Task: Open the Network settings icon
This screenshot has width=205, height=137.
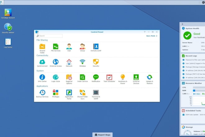Action: click(69, 63)
